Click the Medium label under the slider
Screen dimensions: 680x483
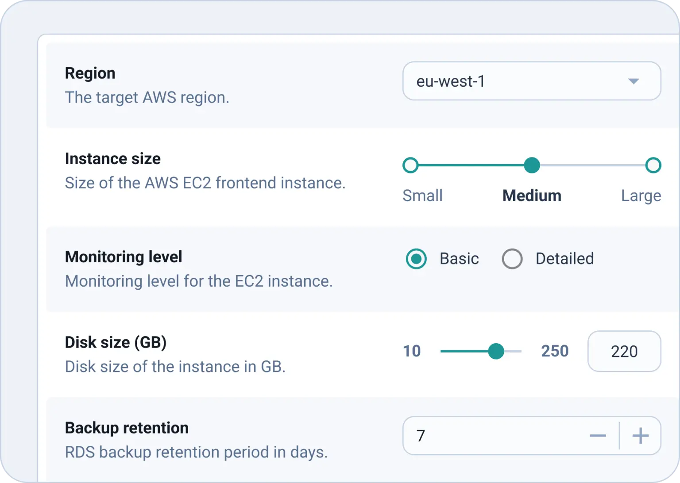(x=532, y=195)
